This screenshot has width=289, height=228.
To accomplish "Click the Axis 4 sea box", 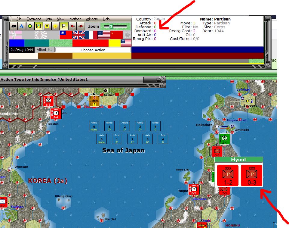I will [x=163, y=139].
